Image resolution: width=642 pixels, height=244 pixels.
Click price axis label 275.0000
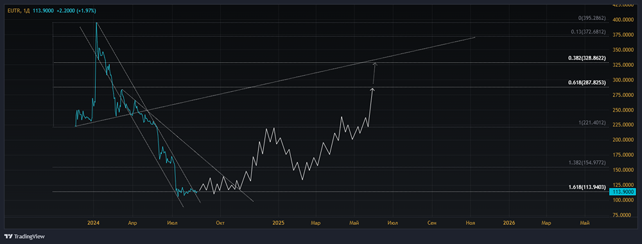[x=624, y=95]
